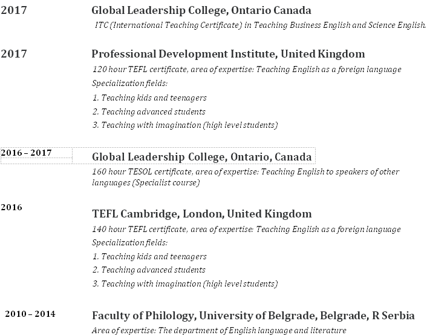Screen dimensions: 430x335
Task: Click Faculty of Philology, University of Belgrade heading
Action: [x=253, y=316]
